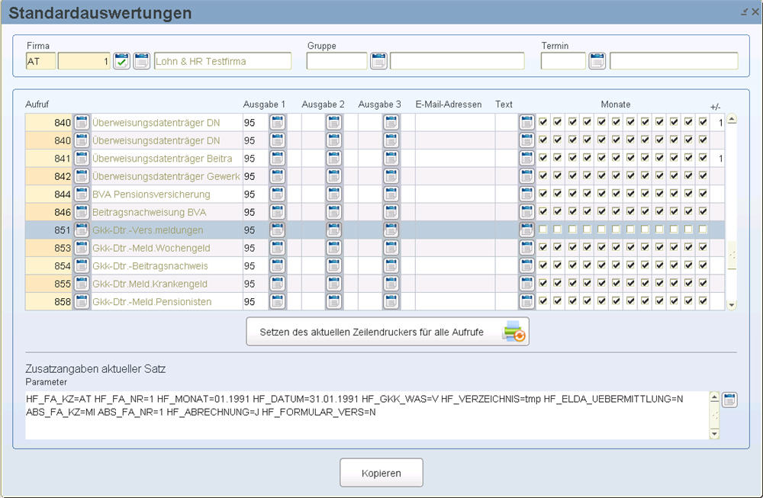
Task: Open Text lookup icon in row 841
Action: (526, 158)
